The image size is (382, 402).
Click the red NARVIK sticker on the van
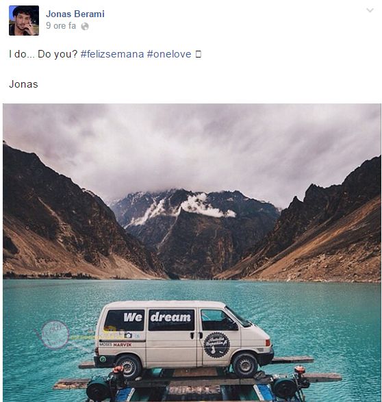tap(123, 345)
